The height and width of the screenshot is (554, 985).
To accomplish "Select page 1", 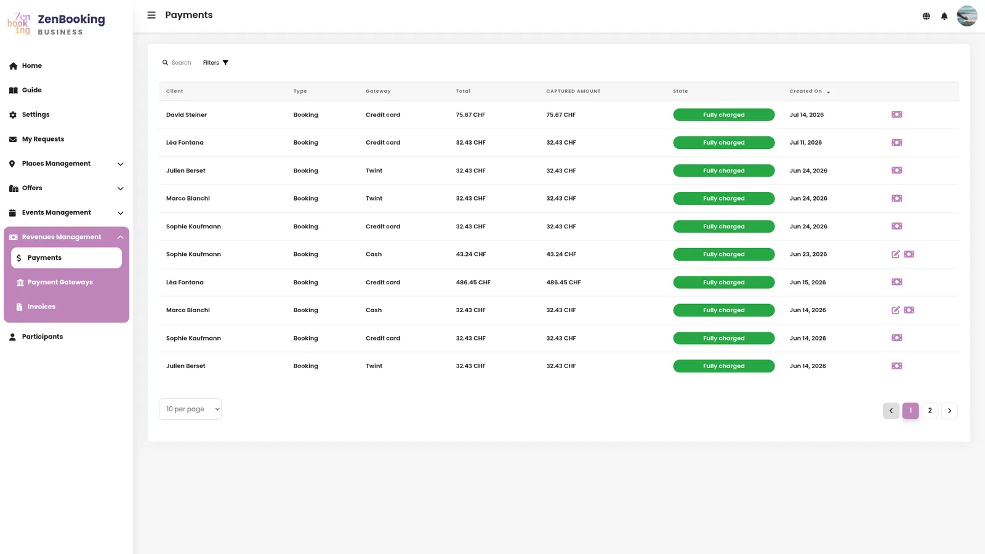I will pos(911,411).
